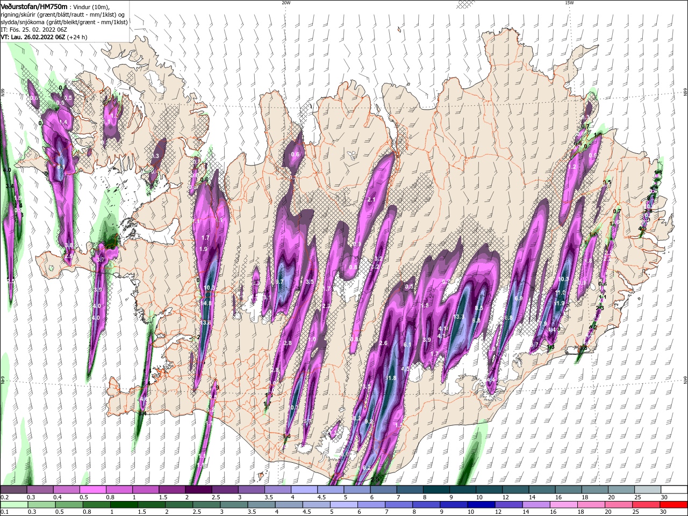This screenshot has width=688, height=516.
Task: Click the '11.8' snowfall value on map
Action: (x=391, y=378)
